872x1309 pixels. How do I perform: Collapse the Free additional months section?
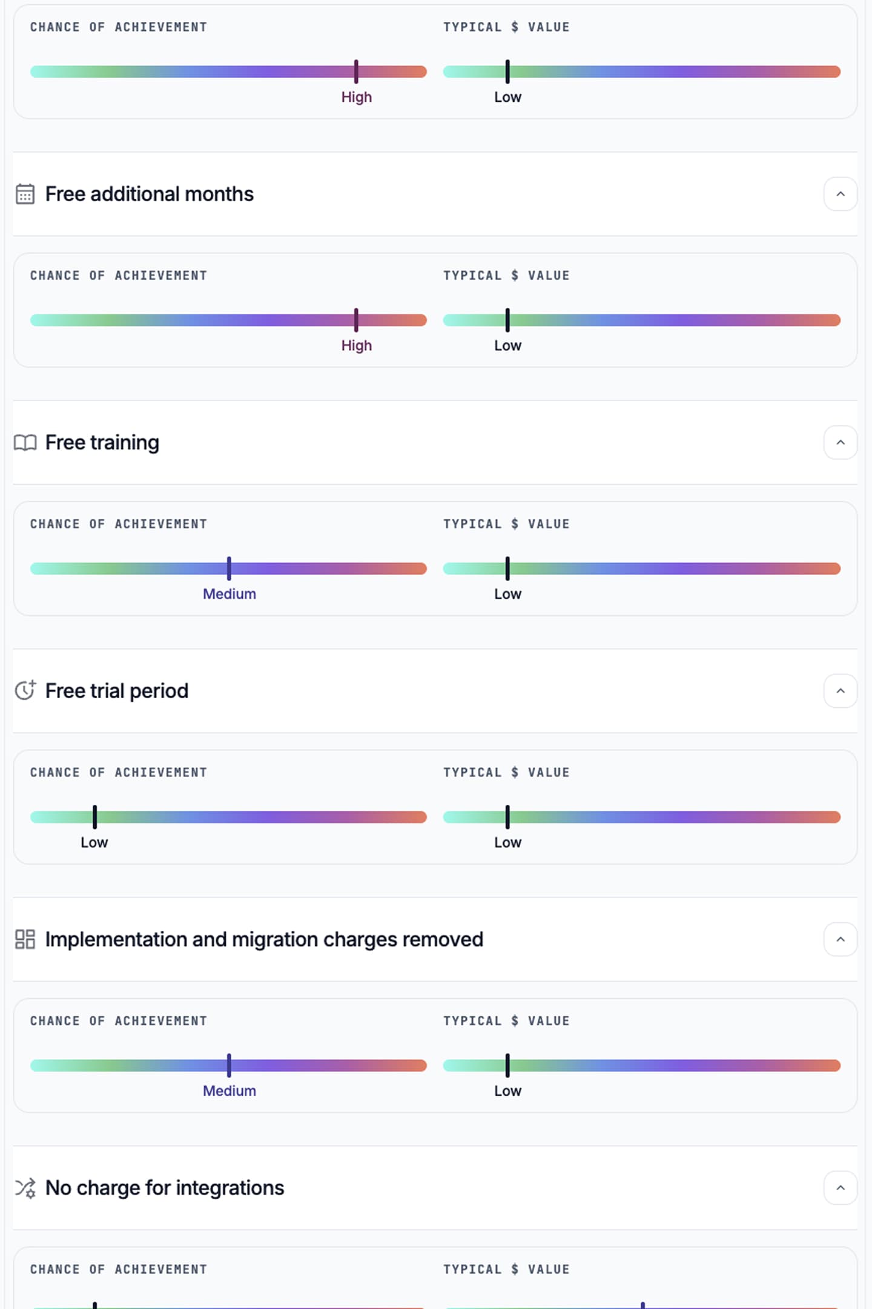840,193
